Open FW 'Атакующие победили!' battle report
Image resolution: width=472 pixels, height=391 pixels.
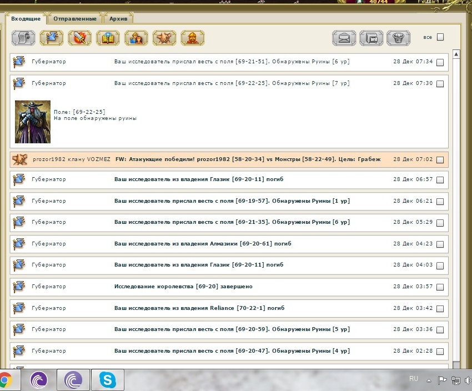(248, 159)
